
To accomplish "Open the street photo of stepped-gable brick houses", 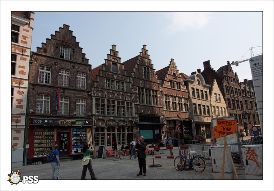I will tap(137, 96).
